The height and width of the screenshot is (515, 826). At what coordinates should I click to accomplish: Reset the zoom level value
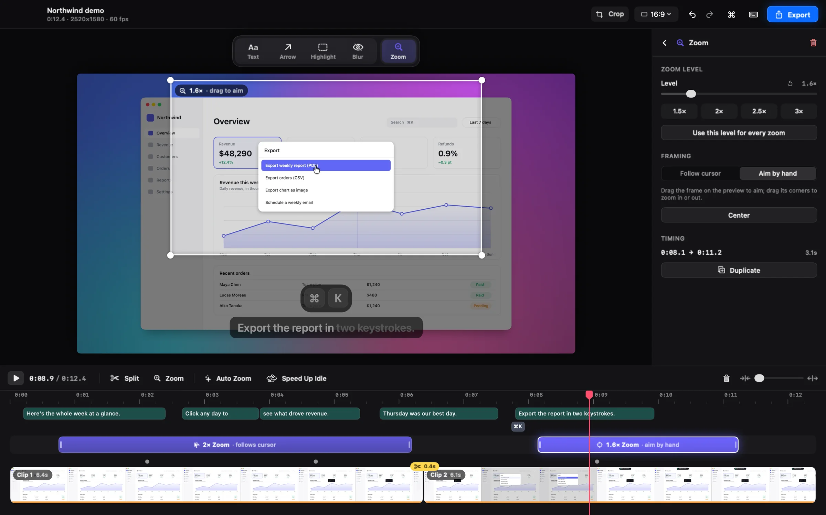point(790,84)
